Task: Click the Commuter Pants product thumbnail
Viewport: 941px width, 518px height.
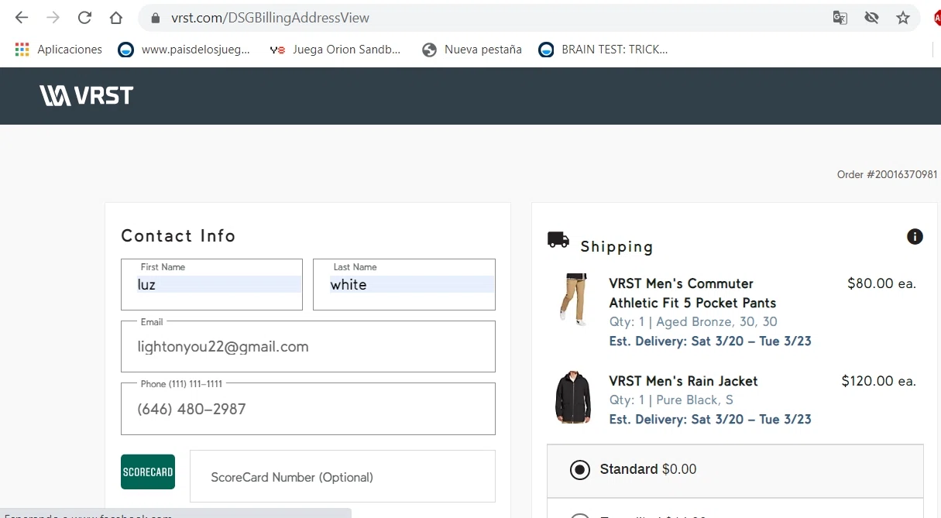Action: pos(573,299)
